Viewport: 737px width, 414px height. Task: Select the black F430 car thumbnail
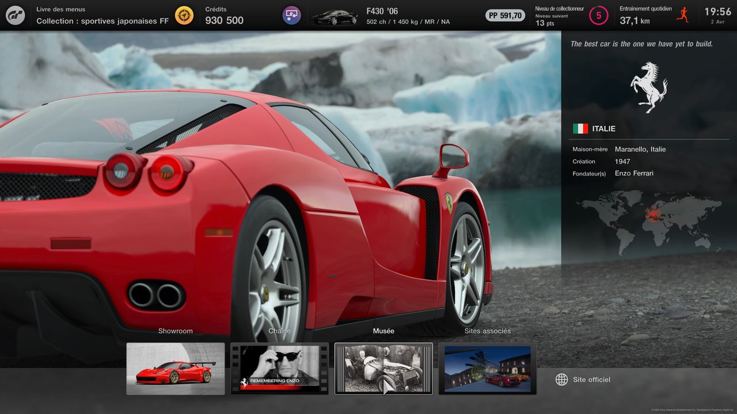click(x=334, y=17)
